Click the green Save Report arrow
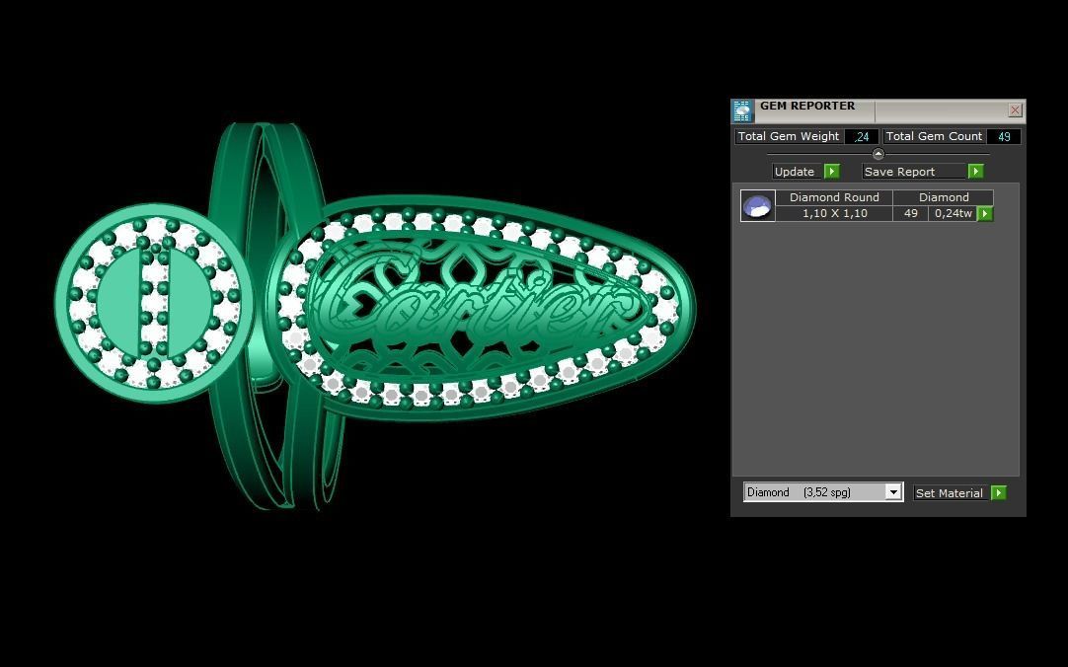The height and width of the screenshot is (667, 1068). [975, 172]
